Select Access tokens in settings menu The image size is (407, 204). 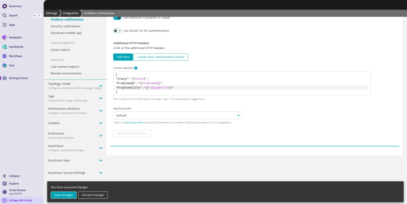coord(60,50)
